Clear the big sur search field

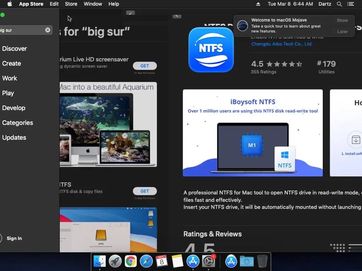pyautogui.click(x=48, y=30)
